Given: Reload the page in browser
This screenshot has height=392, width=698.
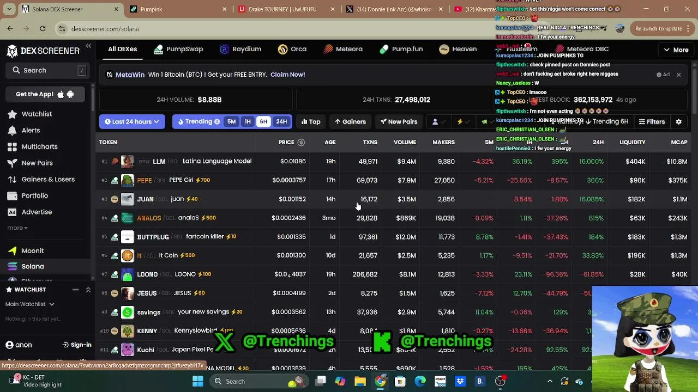Looking at the screenshot, I should [43, 29].
